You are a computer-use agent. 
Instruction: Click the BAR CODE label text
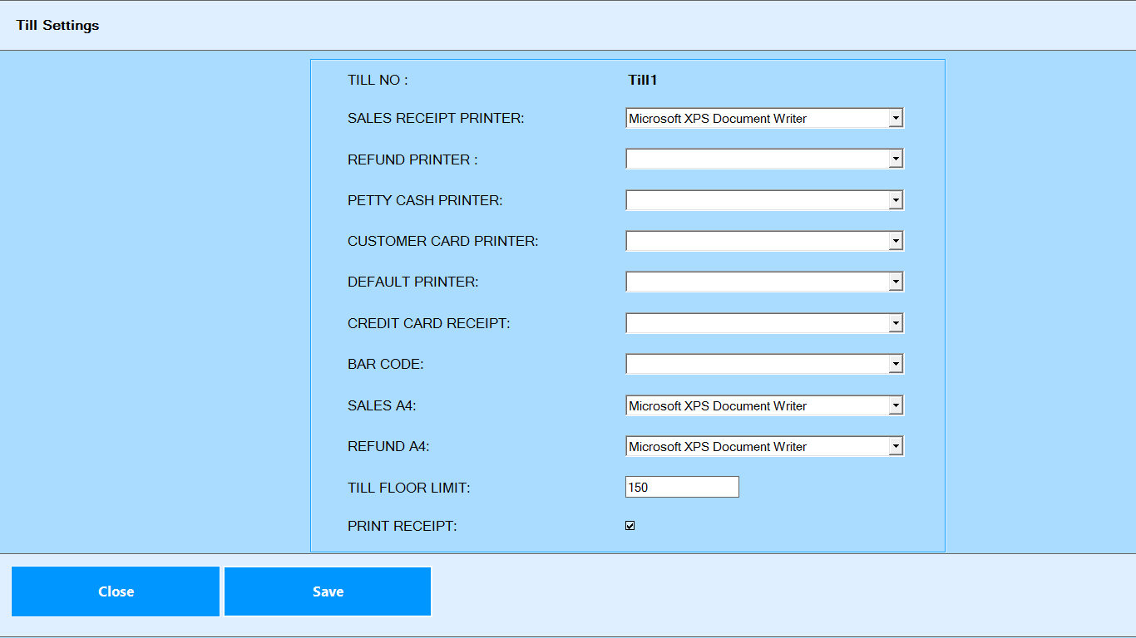(x=385, y=365)
